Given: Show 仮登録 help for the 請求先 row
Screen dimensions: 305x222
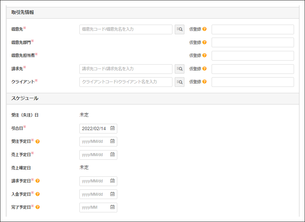Looking at the screenshot, I should [x=204, y=69].
